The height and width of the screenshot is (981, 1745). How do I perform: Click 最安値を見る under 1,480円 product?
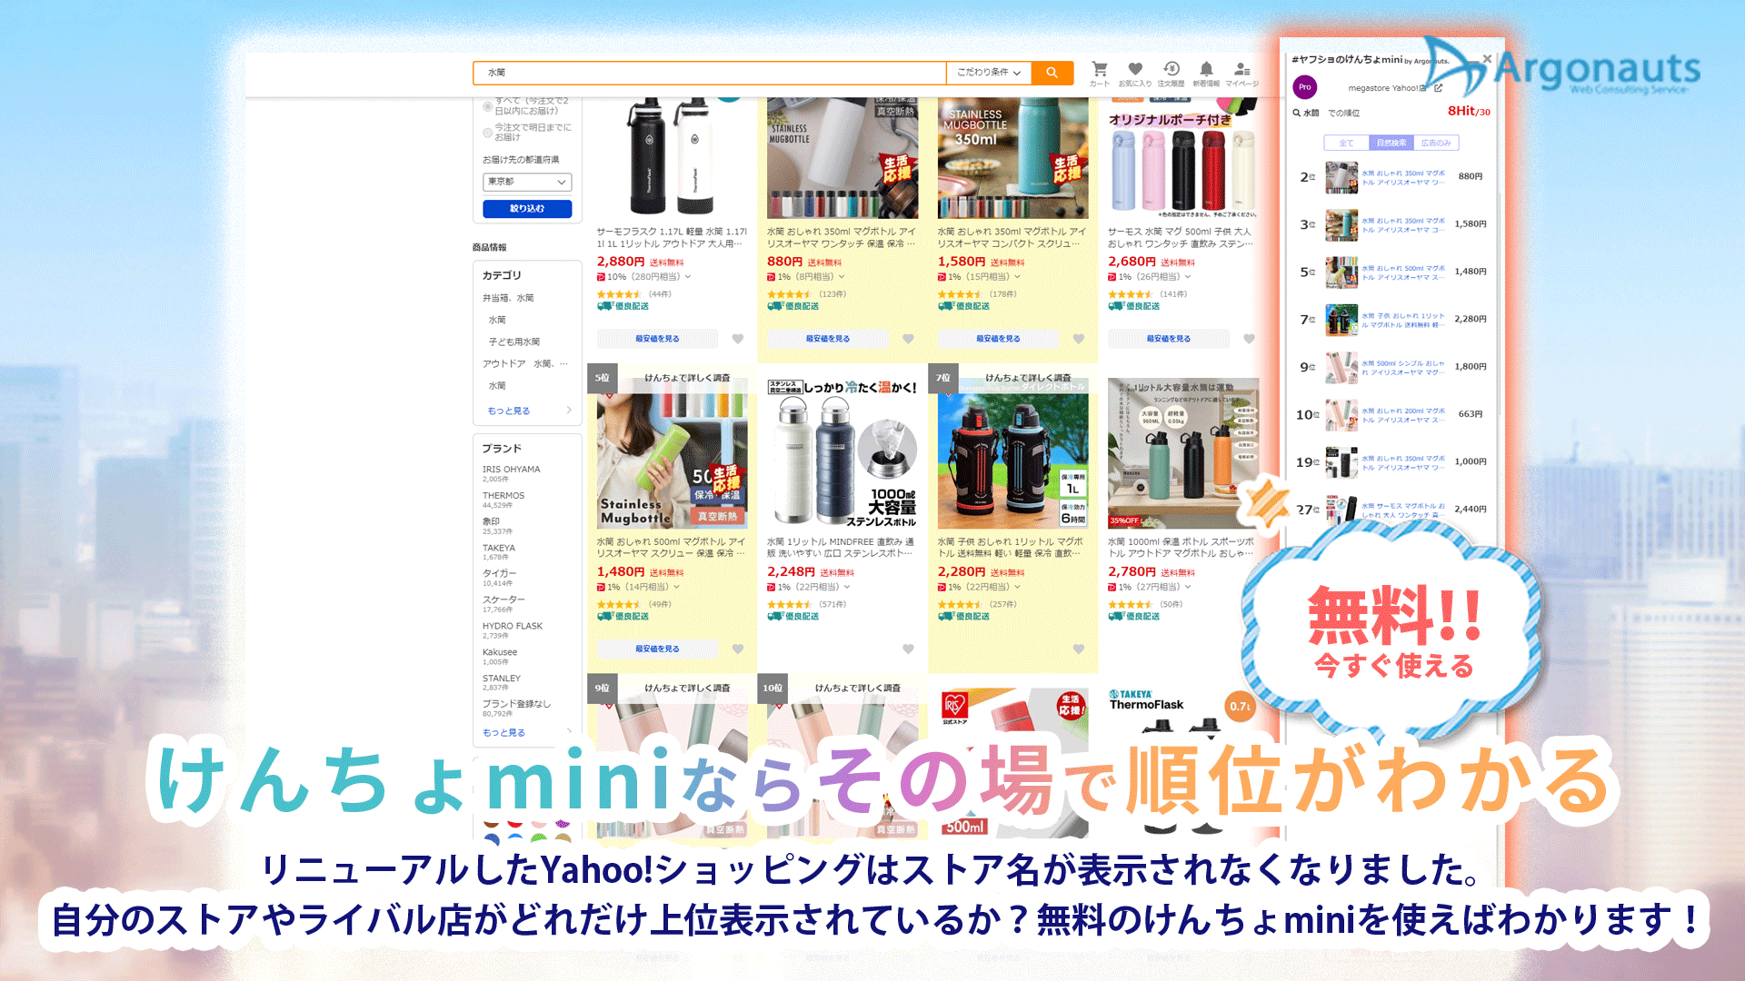[x=657, y=649]
